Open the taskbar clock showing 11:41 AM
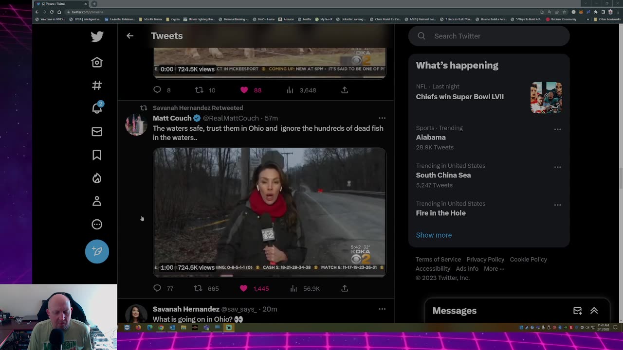This screenshot has height=350, width=623. (604, 328)
